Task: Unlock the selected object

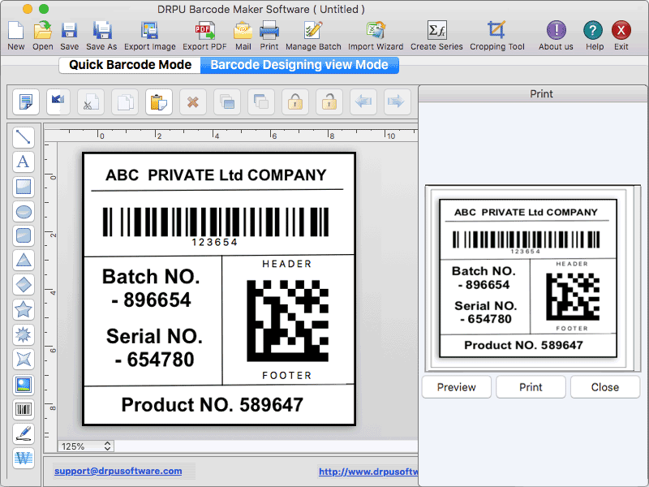Action: click(329, 101)
